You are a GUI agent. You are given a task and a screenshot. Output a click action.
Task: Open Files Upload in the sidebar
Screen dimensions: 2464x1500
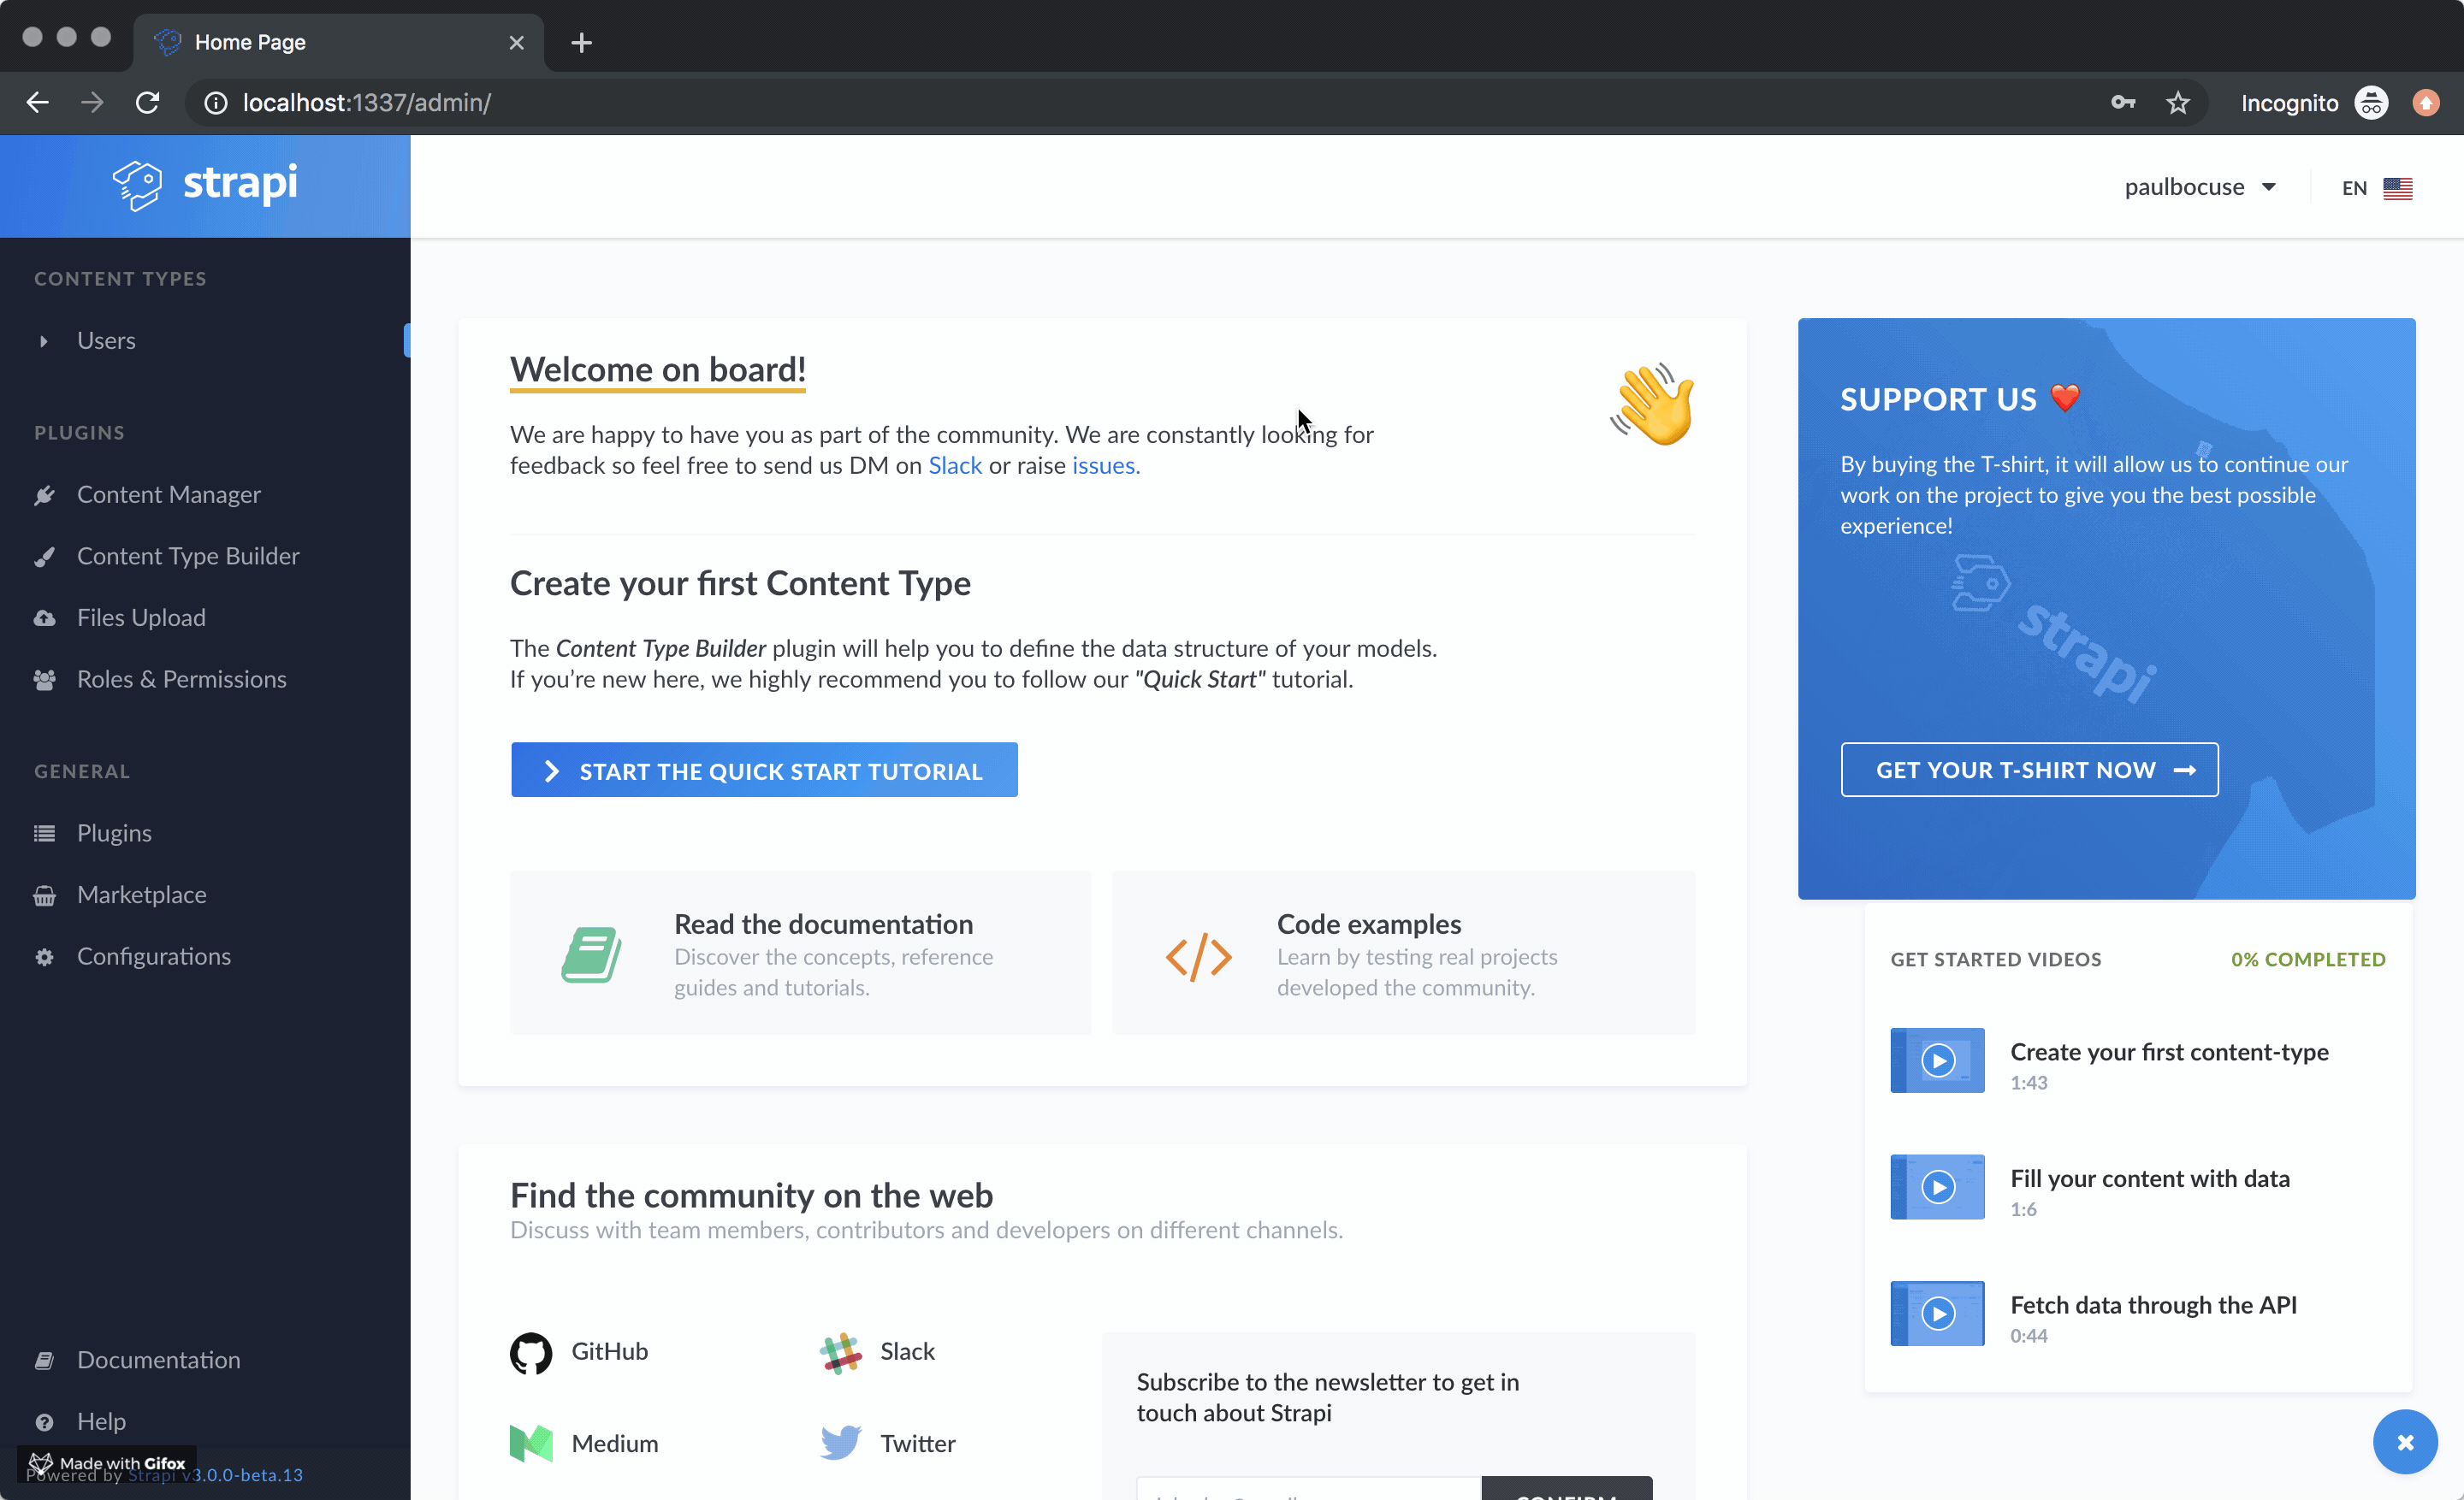click(141, 617)
